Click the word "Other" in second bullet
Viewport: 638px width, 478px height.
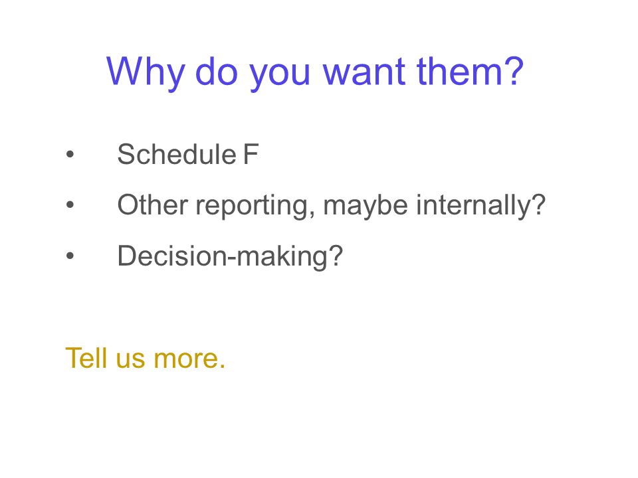[153, 204]
